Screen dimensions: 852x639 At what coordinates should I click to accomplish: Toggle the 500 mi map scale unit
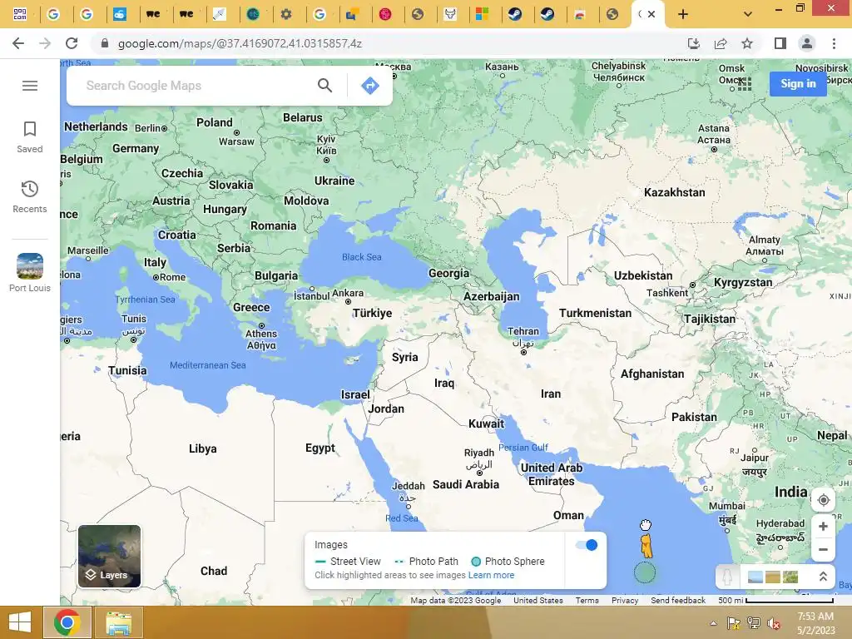pyautogui.click(x=776, y=601)
